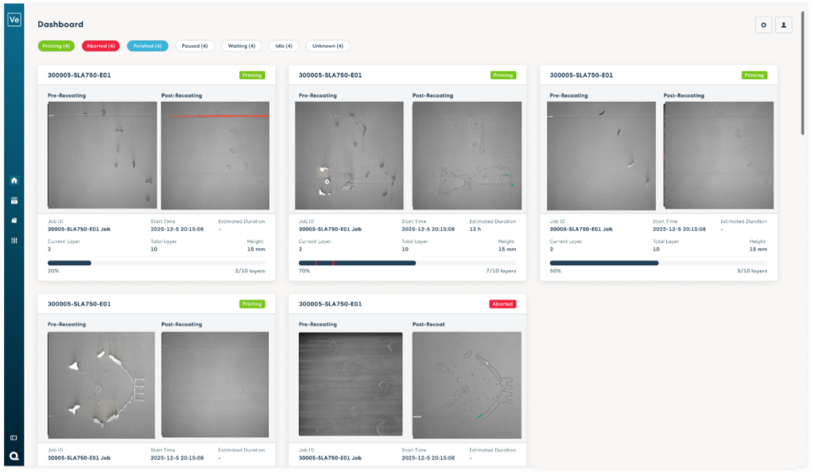Select the Idle (4) filter chip
Viewport: 814px width, 473px height.
[x=284, y=46]
